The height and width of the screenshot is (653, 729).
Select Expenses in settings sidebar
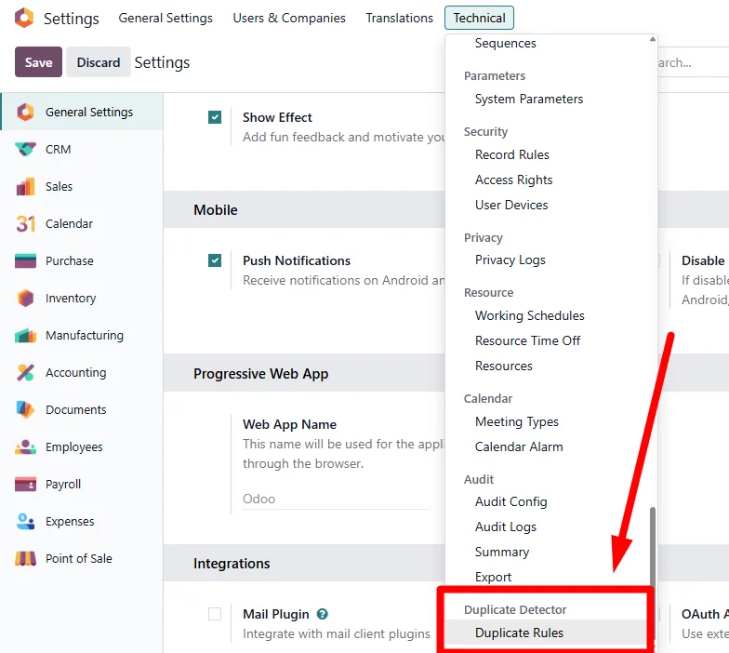click(x=82, y=521)
